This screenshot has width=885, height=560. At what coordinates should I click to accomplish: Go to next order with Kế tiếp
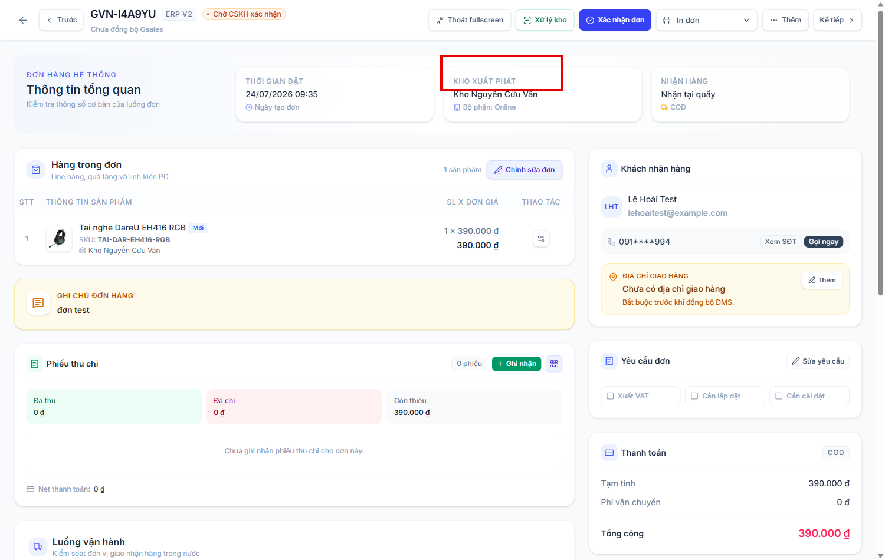837,20
